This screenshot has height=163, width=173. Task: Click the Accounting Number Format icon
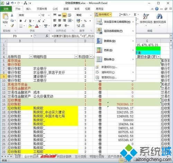79,21
